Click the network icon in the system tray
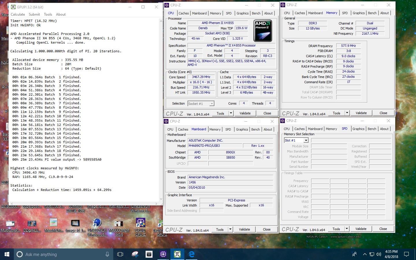This screenshot has height=260, width=416. [x=372, y=255]
